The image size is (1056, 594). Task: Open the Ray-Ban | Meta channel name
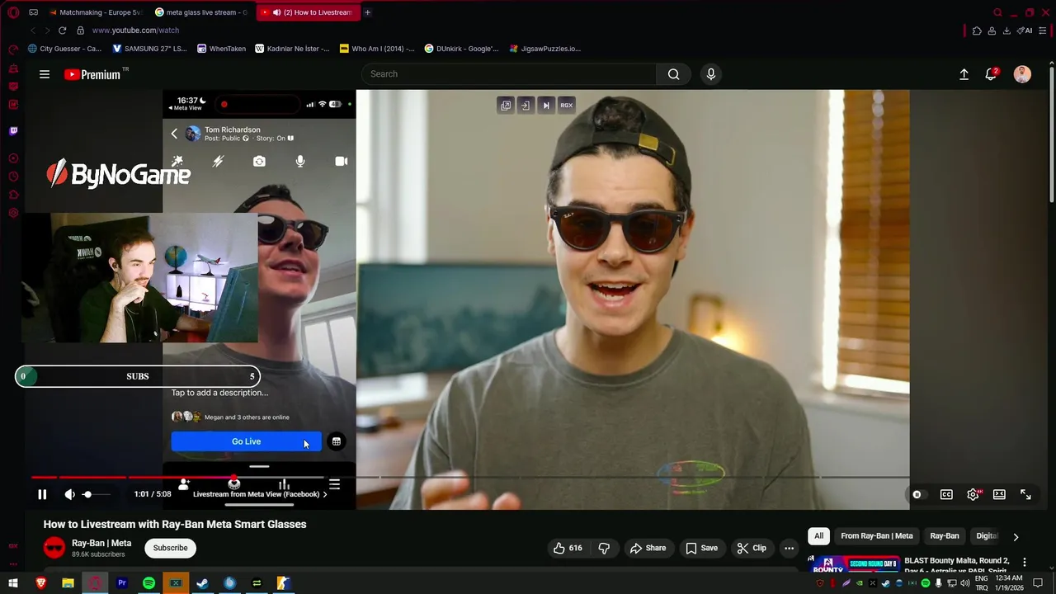click(x=101, y=543)
